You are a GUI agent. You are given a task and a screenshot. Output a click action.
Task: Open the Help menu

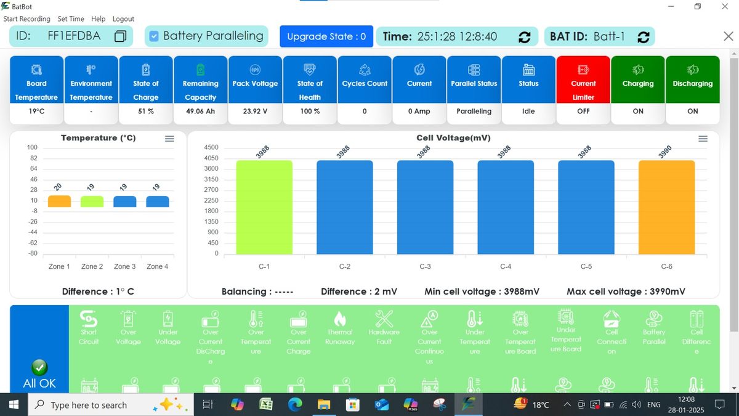[x=99, y=19]
